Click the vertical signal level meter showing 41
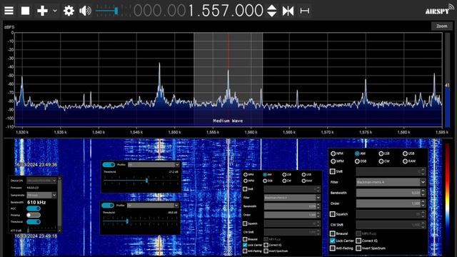Screen dimensions: 457x257 (x=448, y=80)
